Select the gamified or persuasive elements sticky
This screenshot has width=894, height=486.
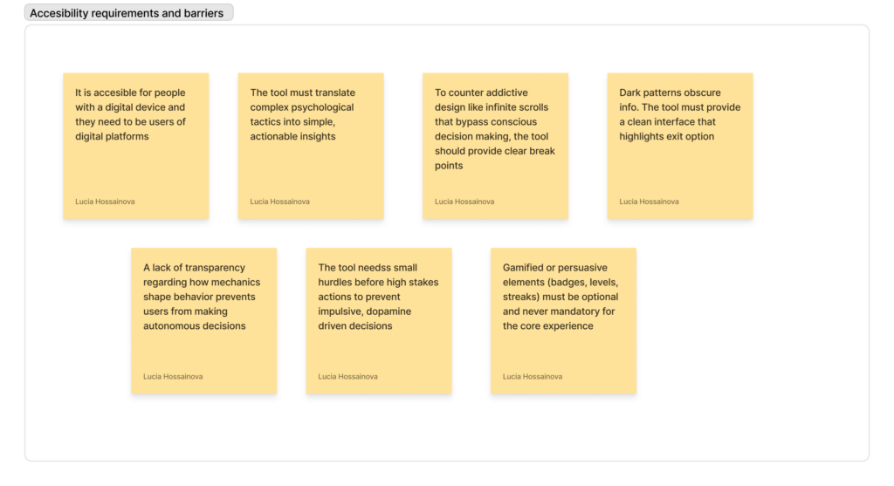tap(563, 349)
